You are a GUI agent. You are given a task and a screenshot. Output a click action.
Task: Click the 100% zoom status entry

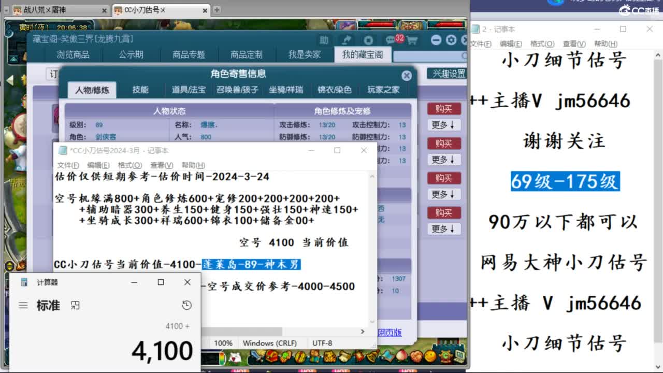[223, 343]
